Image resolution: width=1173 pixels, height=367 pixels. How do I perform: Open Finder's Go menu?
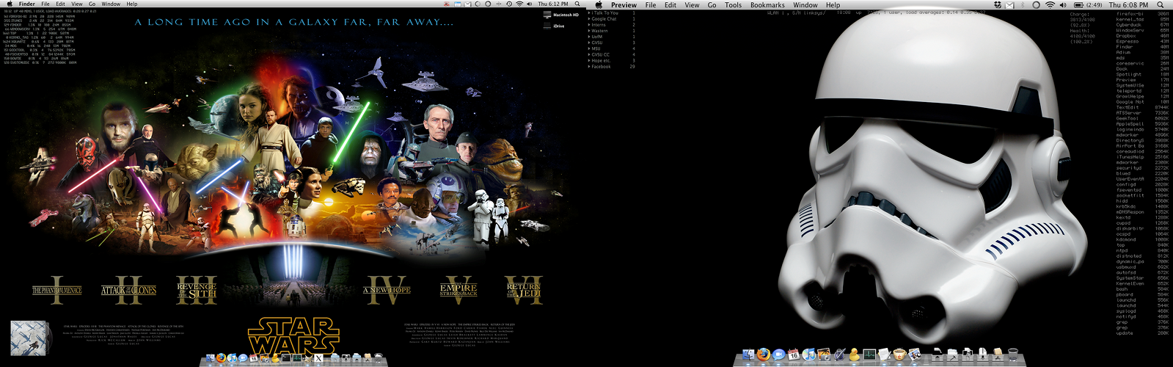[92, 4]
